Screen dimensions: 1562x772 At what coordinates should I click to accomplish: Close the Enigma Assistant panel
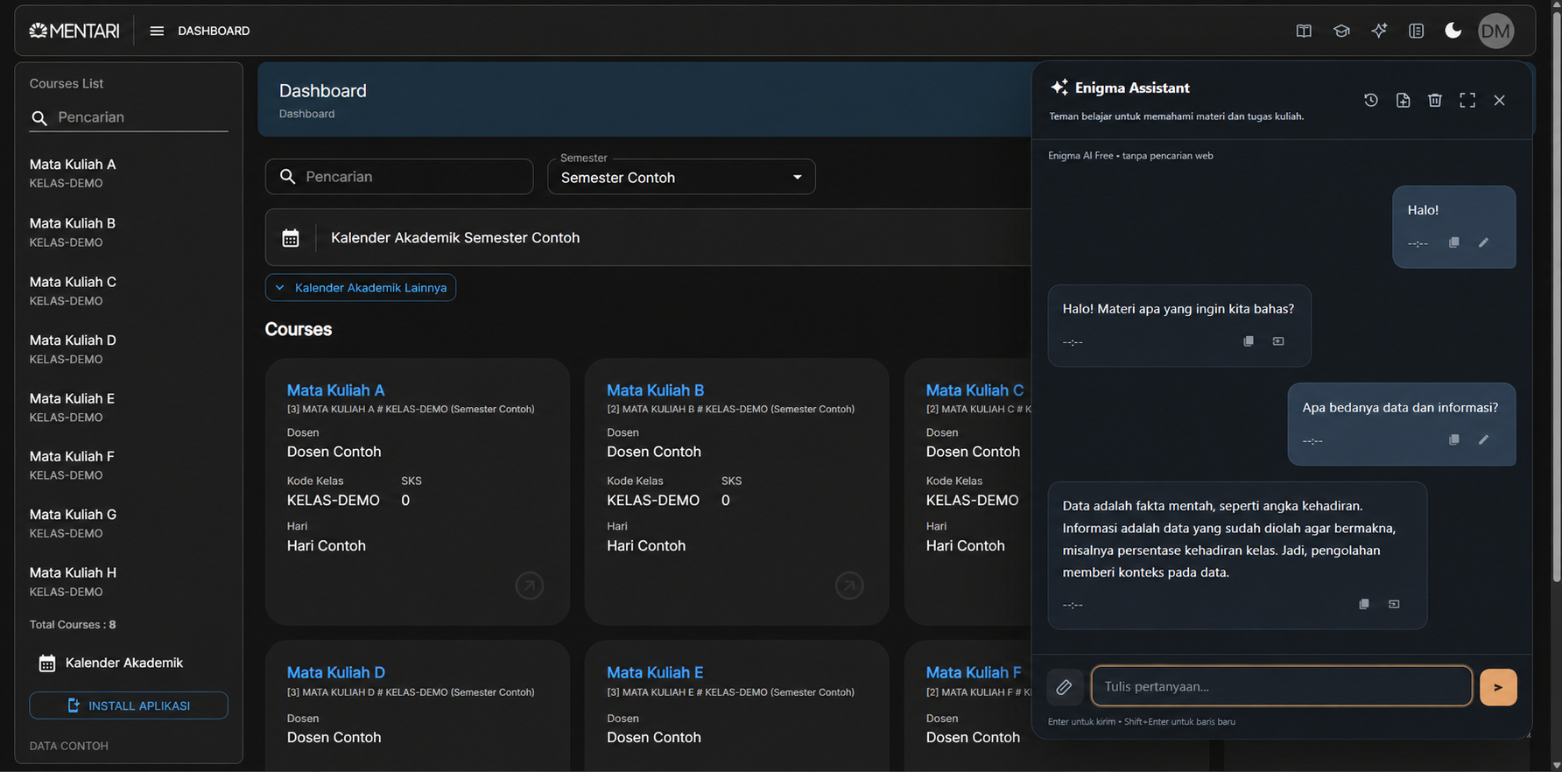pos(1499,100)
